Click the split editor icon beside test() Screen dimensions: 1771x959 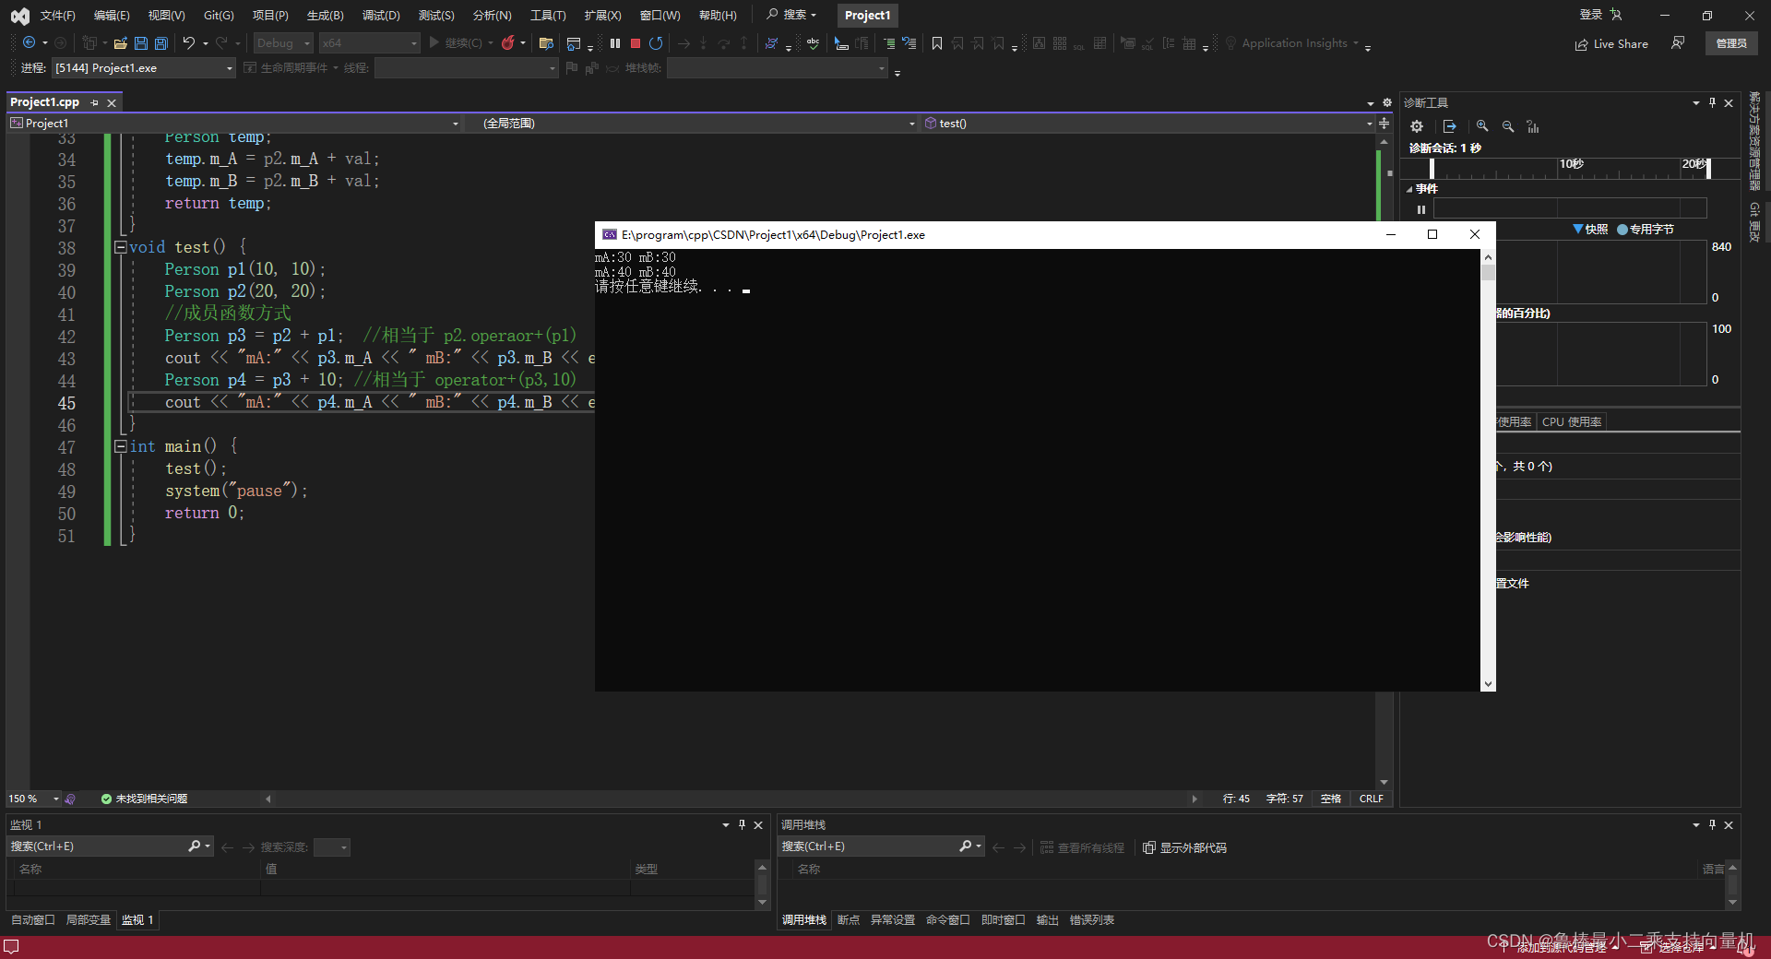[x=1384, y=123]
